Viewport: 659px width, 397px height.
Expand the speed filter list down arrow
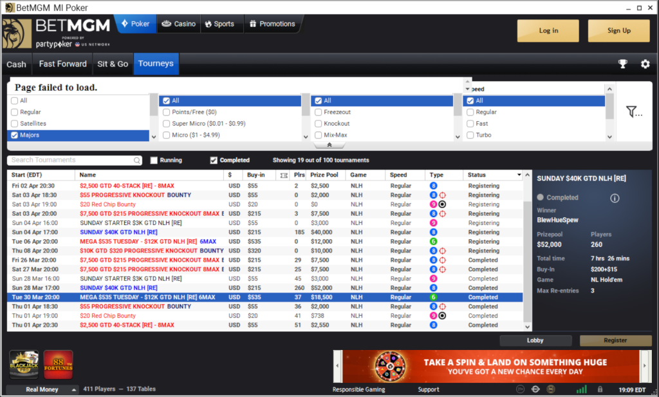pos(609,137)
